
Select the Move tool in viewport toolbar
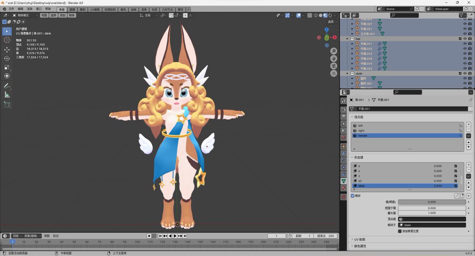click(x=7, y=50)
